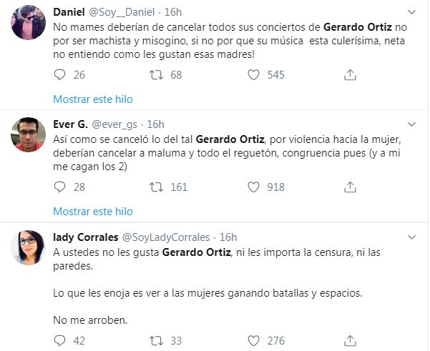
Task: Like Daniel's tweet with 545 likes
Action: point(253,75)
